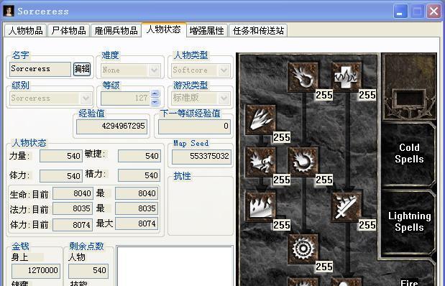445x286 pixels.
Task: Decrease 等级 with the down arrow
Action: coord(155,101)
